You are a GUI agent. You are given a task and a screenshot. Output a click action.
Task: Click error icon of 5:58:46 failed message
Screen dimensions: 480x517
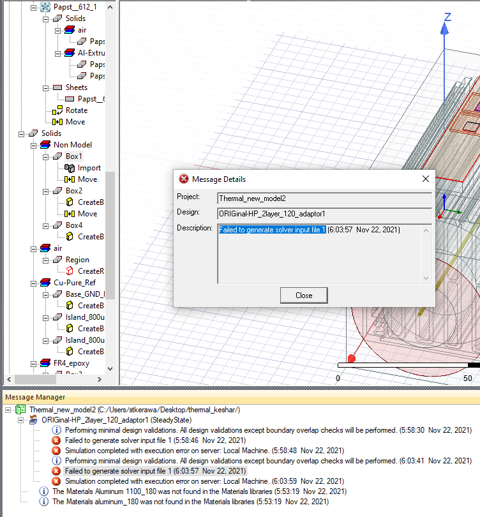(56, 440)
